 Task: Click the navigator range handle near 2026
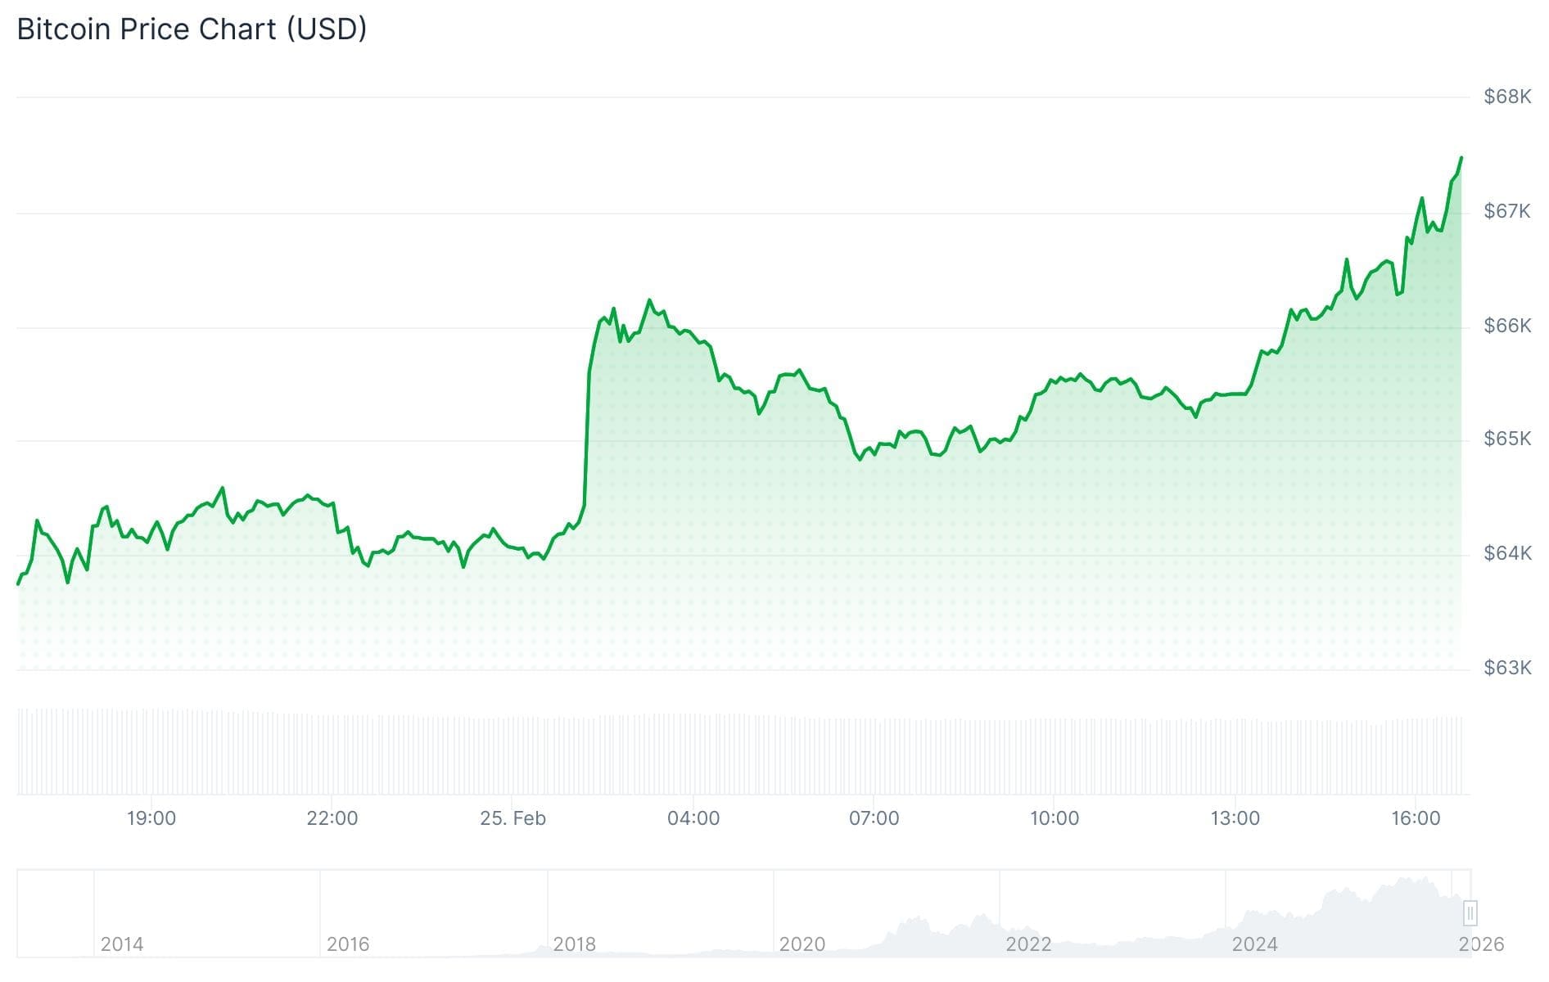point(1470,912)
